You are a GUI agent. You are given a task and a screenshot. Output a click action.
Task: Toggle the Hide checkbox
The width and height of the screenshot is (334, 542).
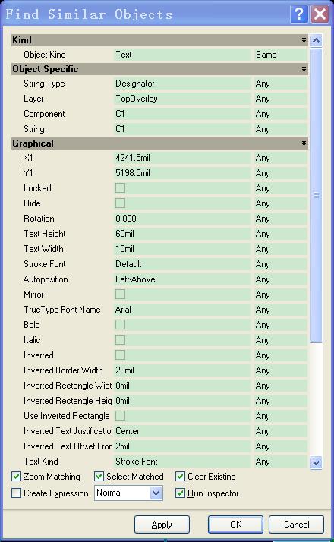tap(120, 203)
